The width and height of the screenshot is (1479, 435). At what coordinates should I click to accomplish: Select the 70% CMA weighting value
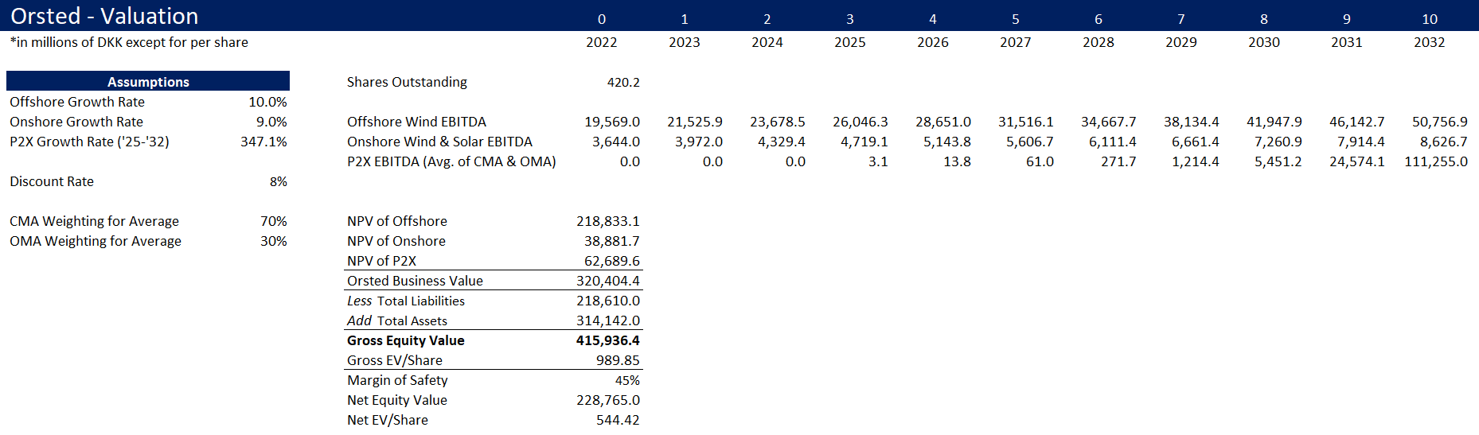(x=274, y=221)
